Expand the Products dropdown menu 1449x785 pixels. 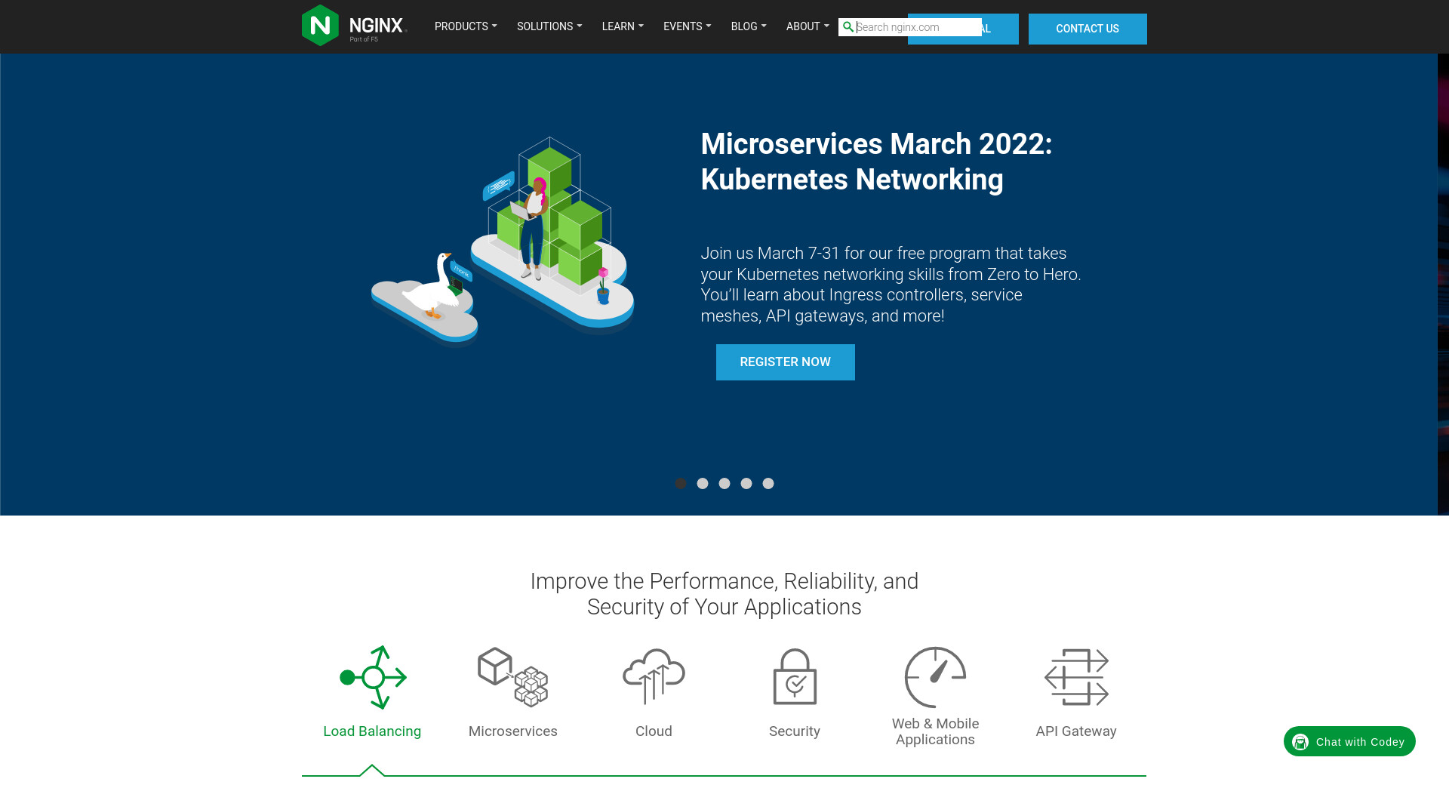pyautogui.click(x=466, y=26)
